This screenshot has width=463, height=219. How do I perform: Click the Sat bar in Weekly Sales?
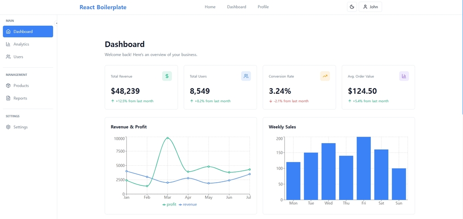(381, 175)
